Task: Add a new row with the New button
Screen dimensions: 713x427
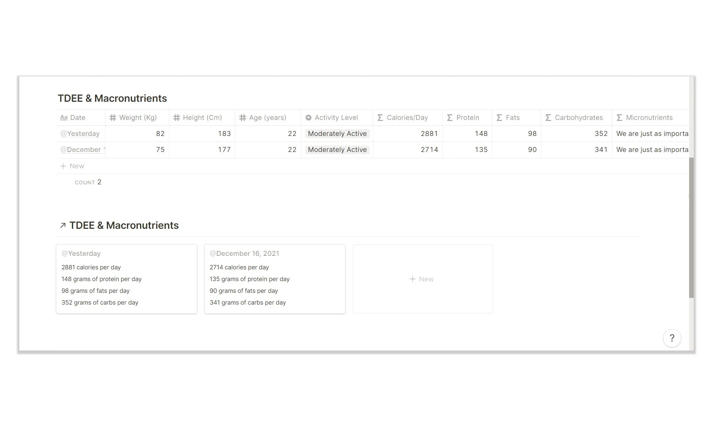Action: coord(73,166)
